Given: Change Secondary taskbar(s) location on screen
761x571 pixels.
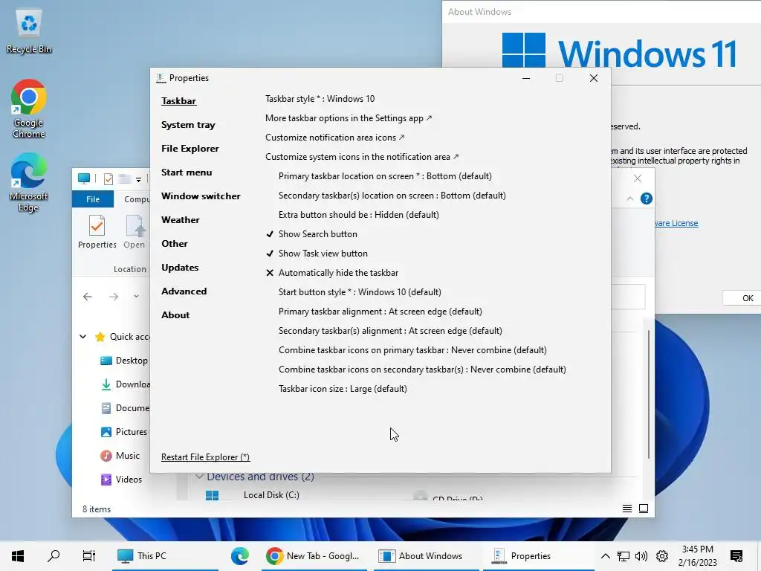Looking at the screenshot, I should [392, 196].
